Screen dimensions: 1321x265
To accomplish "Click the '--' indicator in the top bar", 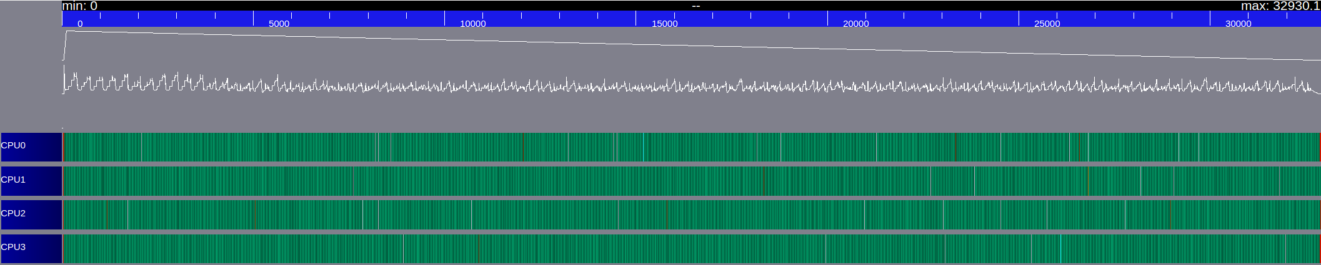I will [x=696, y=6].
